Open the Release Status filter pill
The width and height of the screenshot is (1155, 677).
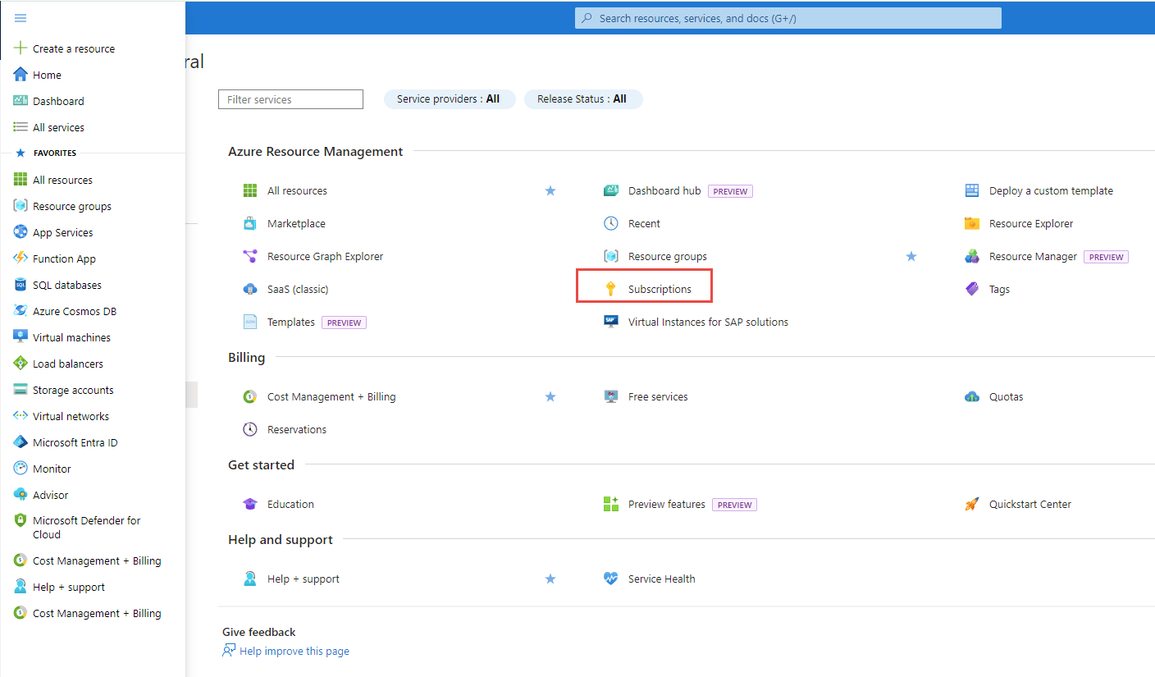tap(583, 99)
